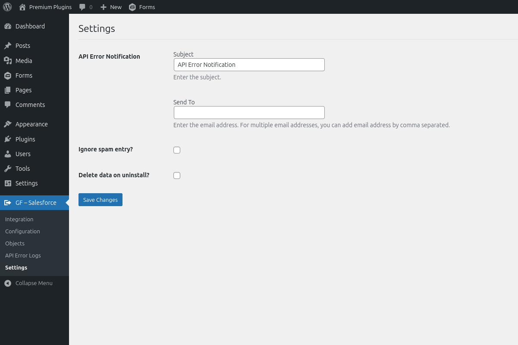Image resolution: width=518 pixels, height=345 pixels.
Task: Click inside the Send To email field
Action: click(249, 112)
